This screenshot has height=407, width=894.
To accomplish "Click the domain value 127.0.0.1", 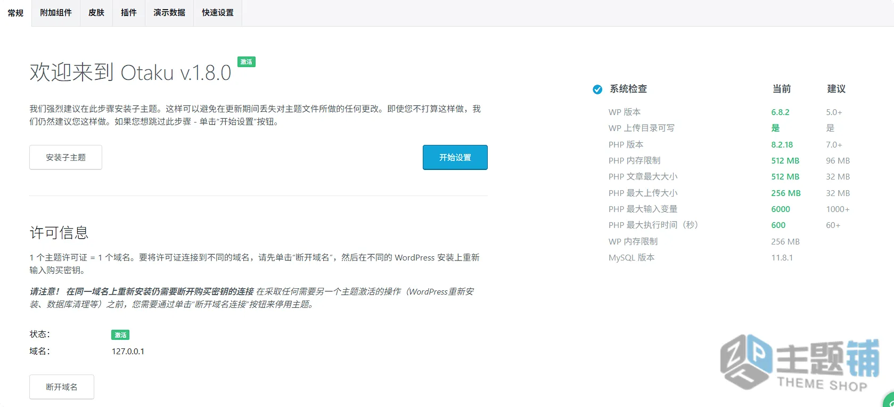I will tap(128, 351).
